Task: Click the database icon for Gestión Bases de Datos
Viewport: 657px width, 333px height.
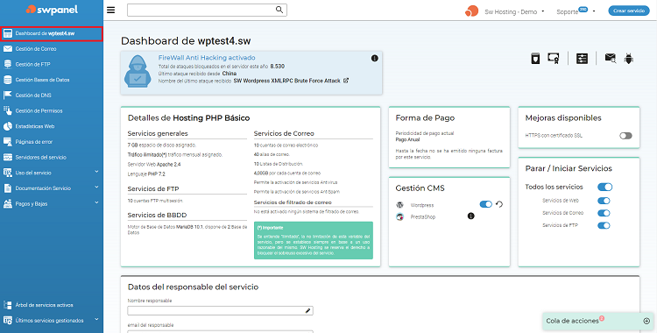Action: click(8, 80)
